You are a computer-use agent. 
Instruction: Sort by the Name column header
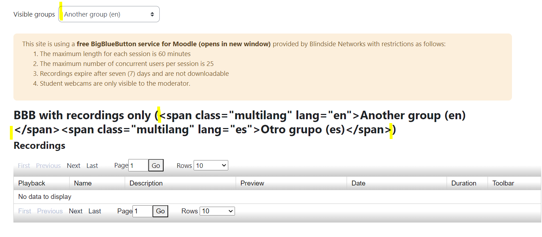(x=97, y=183)
